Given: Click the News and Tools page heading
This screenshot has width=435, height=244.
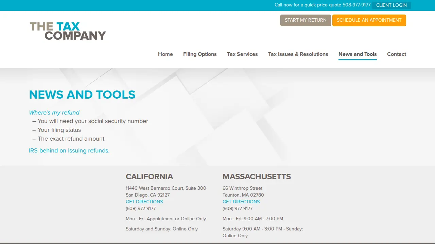Looking at the screenshot, I should 82,95.
